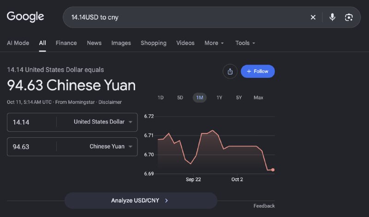Select the 1M chart range
This screenshot has height=217, width=369.
[x=200, y=98]
